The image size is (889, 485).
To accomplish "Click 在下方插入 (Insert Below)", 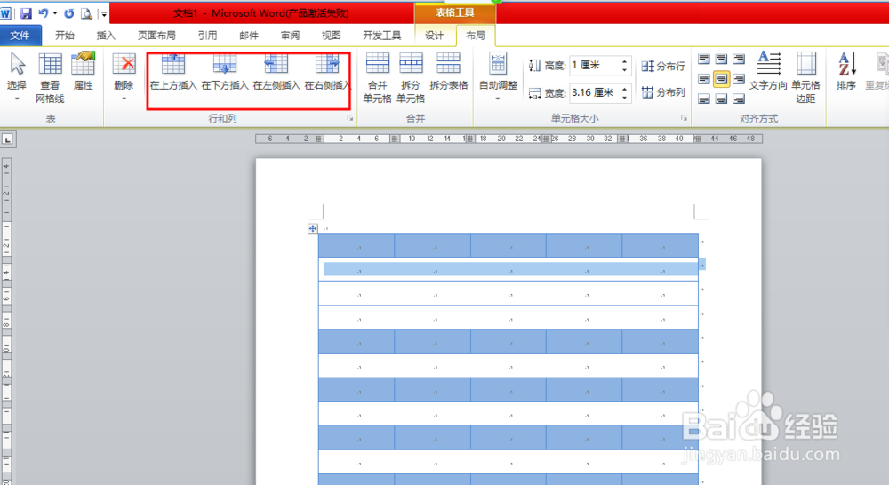I will pyautogui.click(x=225, y=71).
